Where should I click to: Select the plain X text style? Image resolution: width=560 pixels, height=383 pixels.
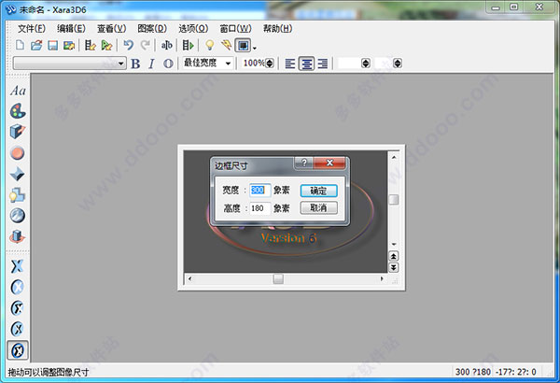17,266
